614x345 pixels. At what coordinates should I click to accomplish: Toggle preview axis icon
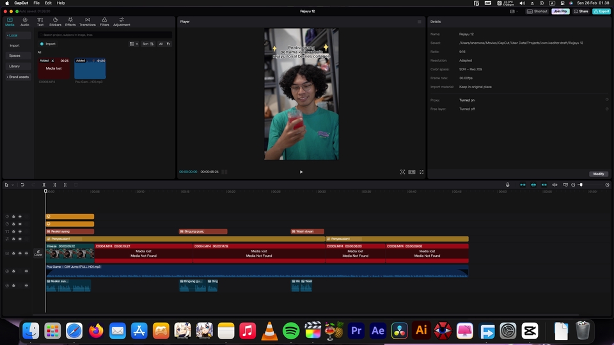[555, 185]
